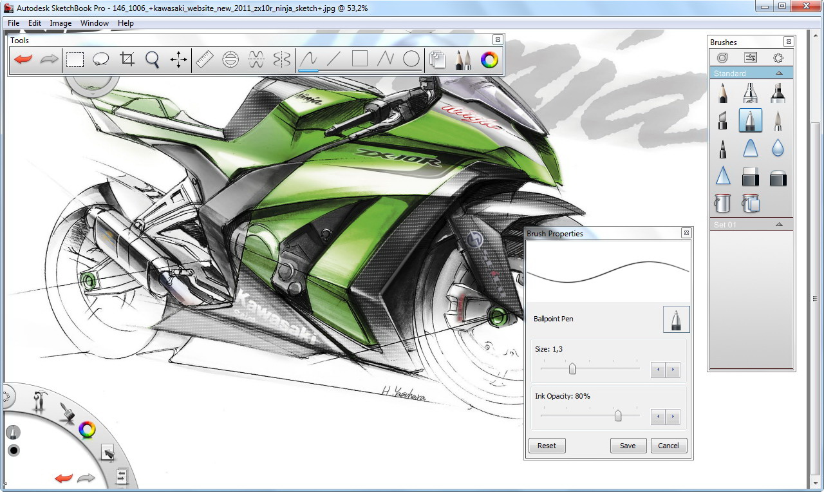Enable the Straight Line draw style

(333, 60)
